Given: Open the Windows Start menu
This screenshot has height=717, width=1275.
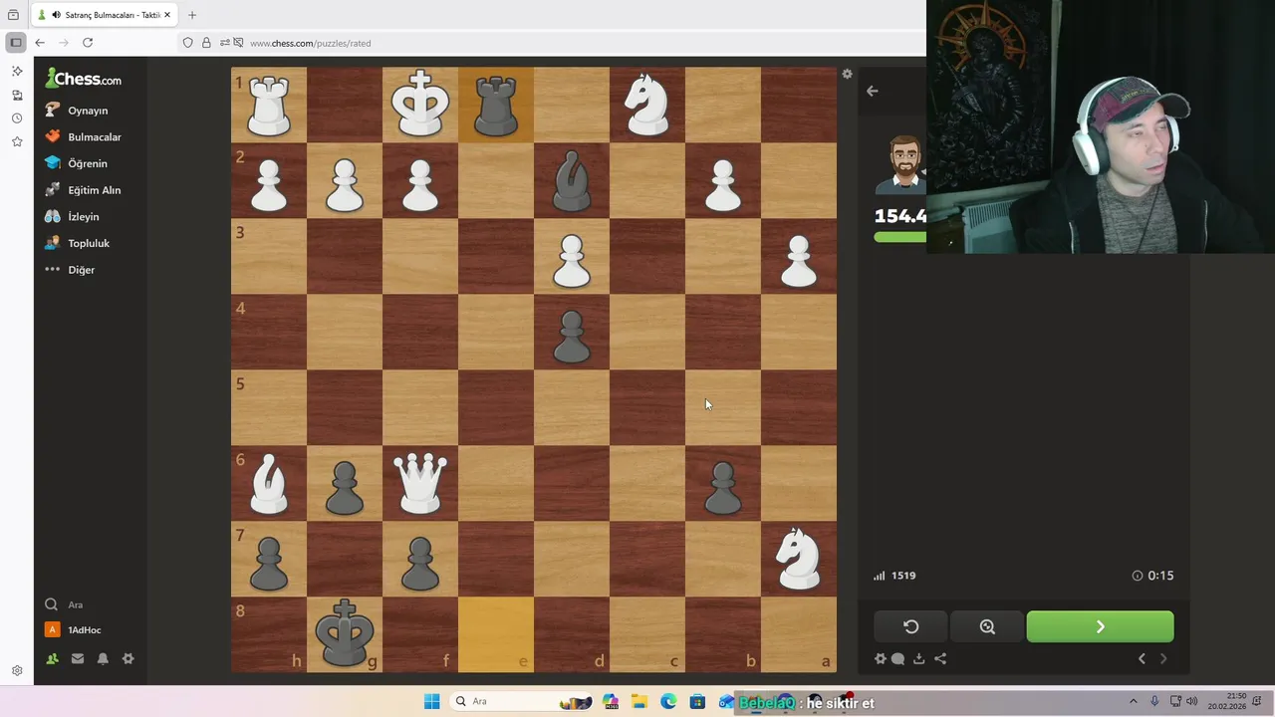Looking at the screenshot, I should (x=431, y=702).
